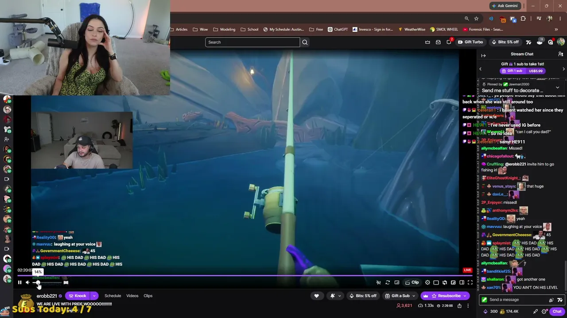
Task: Open the Clips tab
Action: click(x=148, y=296)
